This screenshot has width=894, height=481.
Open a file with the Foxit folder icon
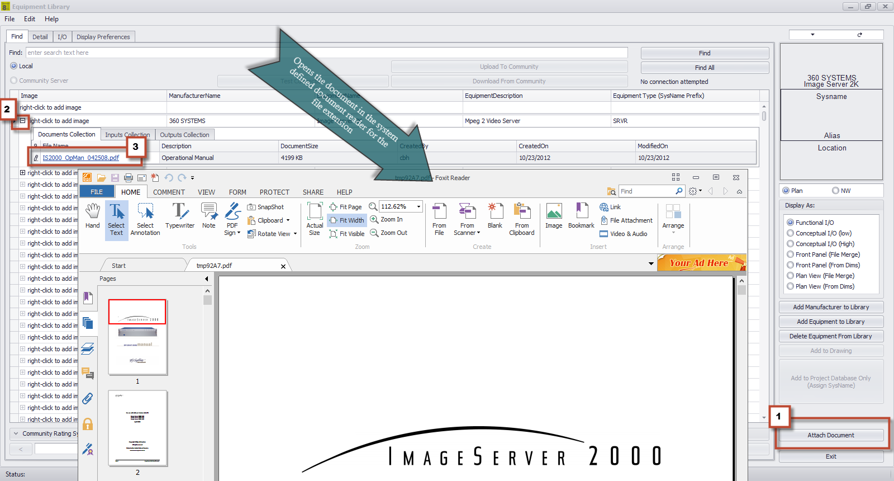101,178
